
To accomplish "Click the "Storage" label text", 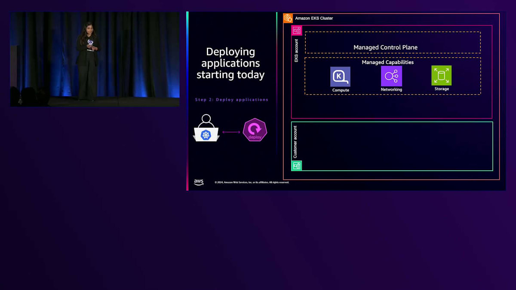I will point(442,89).
